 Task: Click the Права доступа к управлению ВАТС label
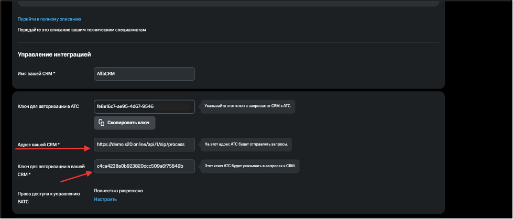[x=49, y=198]
